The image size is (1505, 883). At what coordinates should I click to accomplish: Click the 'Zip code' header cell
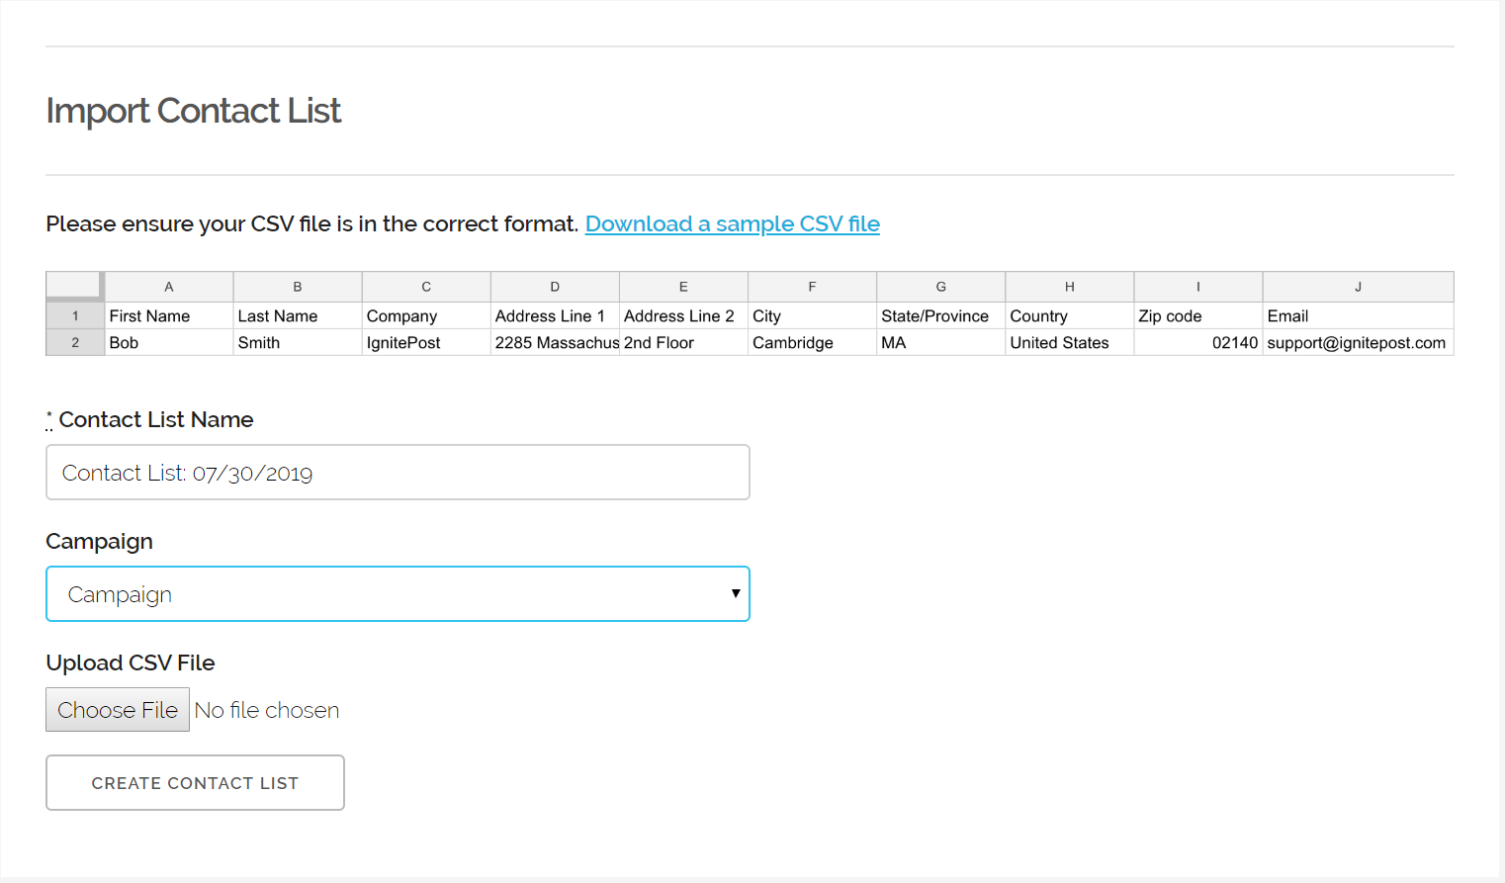tap(1197, 315)
